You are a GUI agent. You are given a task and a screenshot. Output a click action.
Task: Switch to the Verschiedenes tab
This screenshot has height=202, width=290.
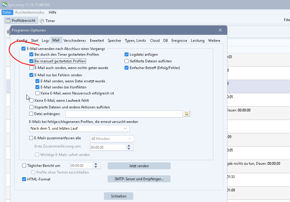tap(75, 41)
